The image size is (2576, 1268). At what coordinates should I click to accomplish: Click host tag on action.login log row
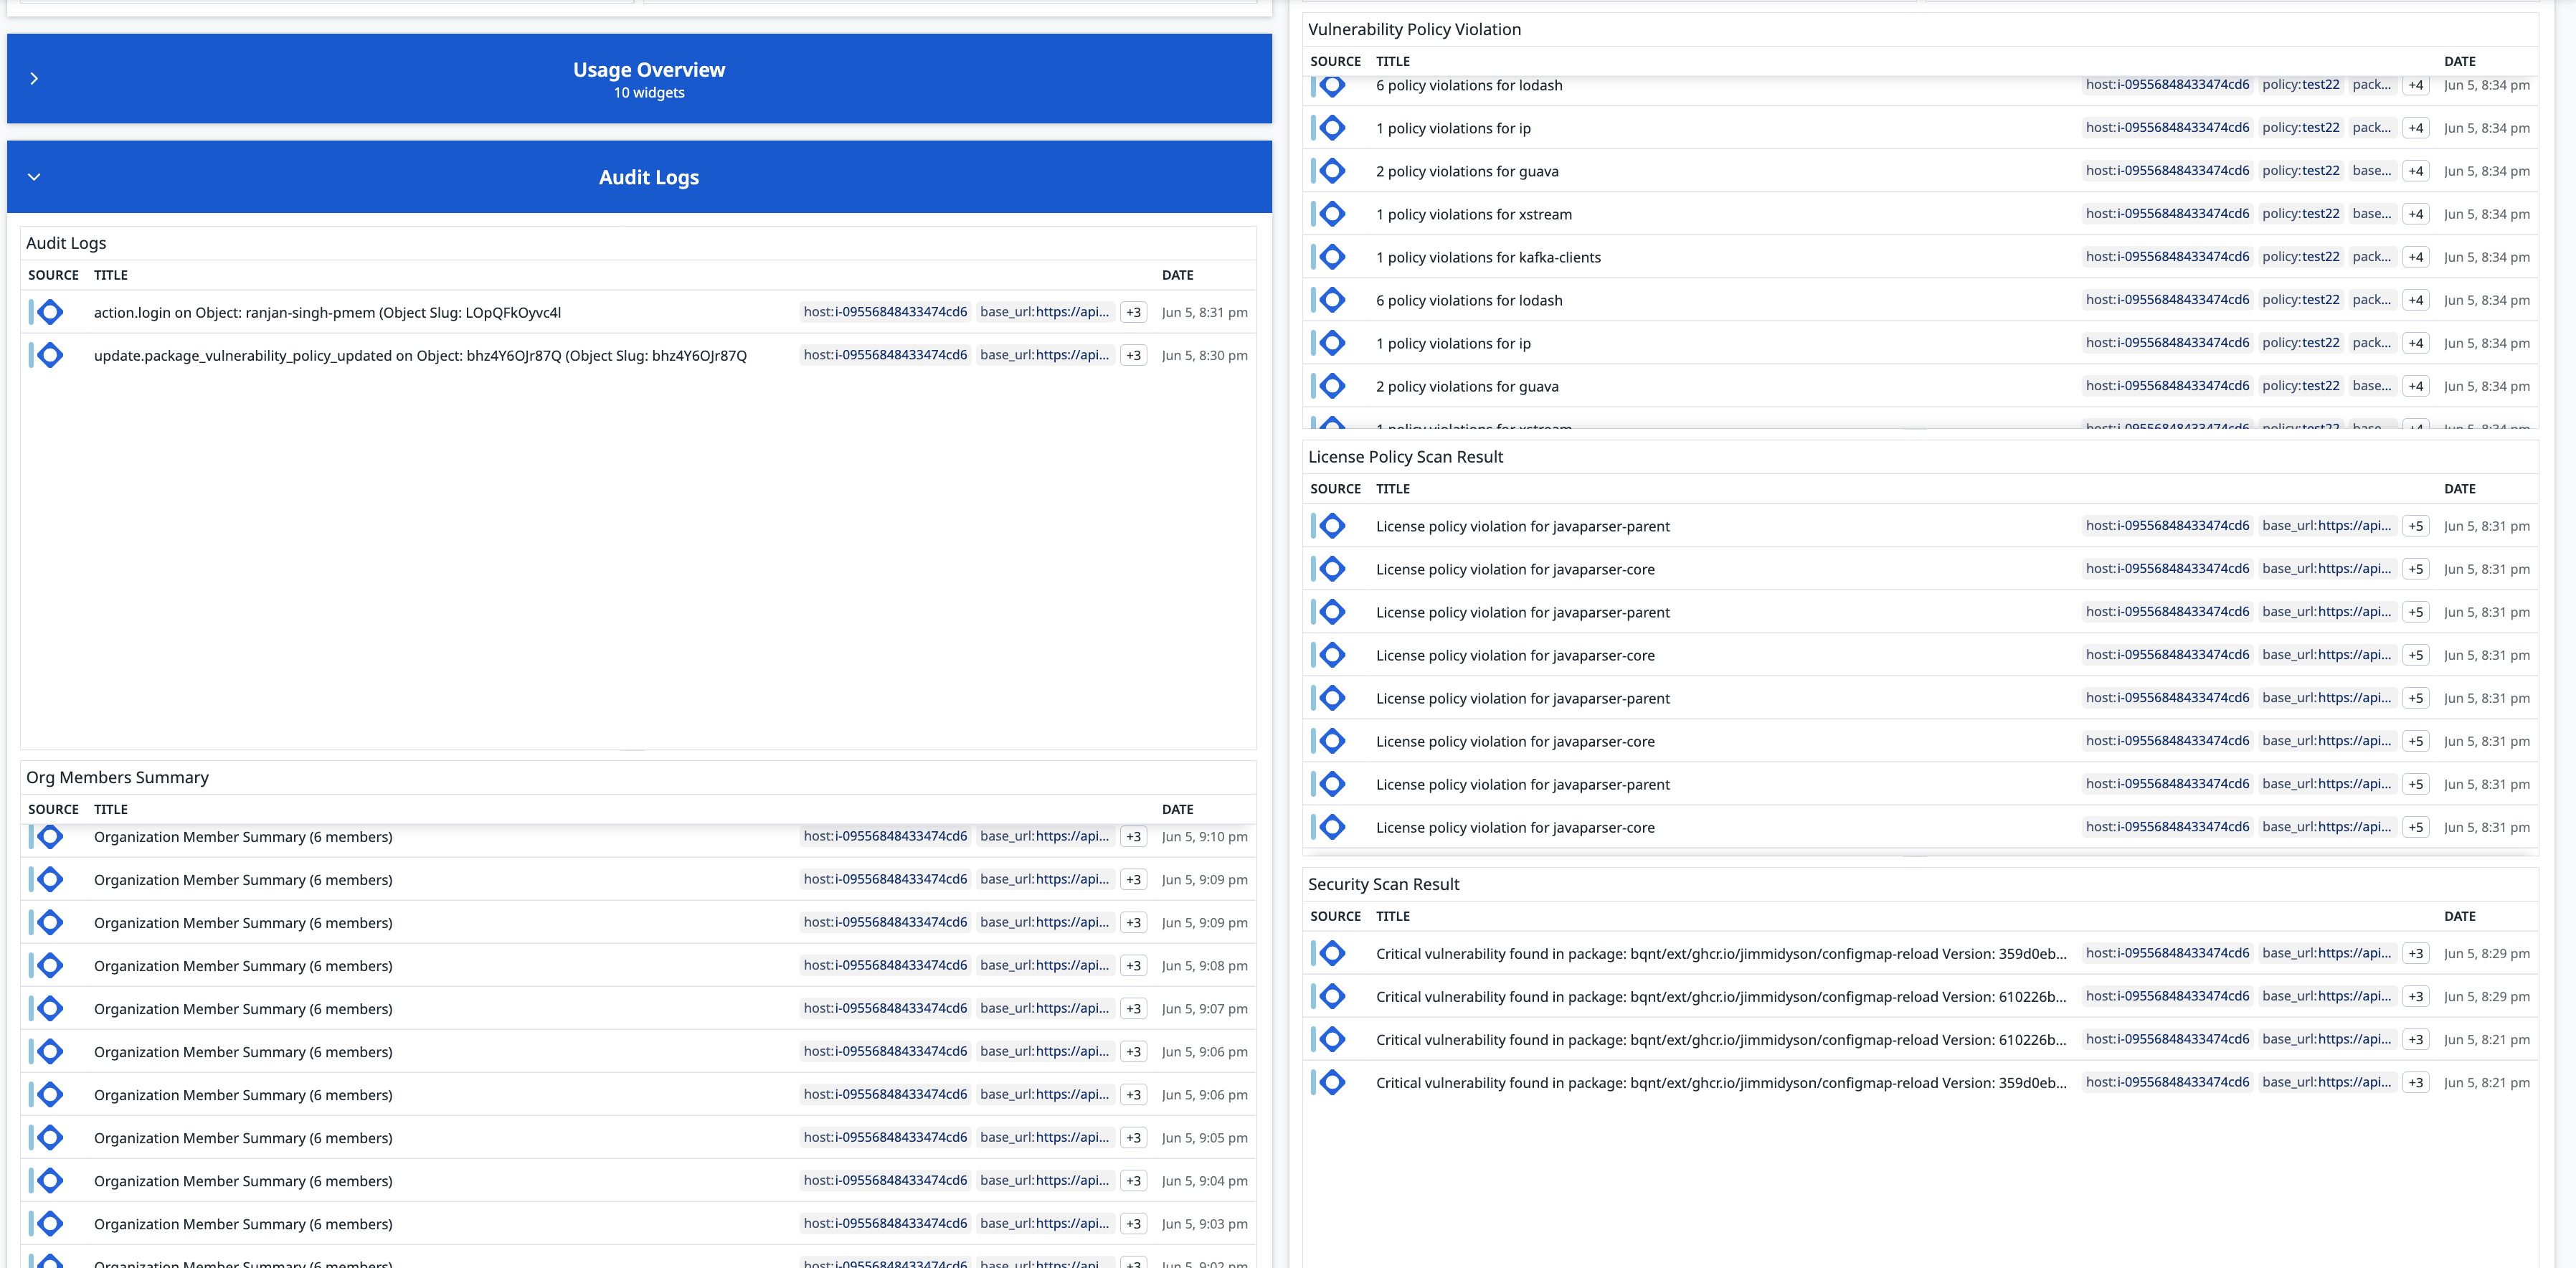885,312
